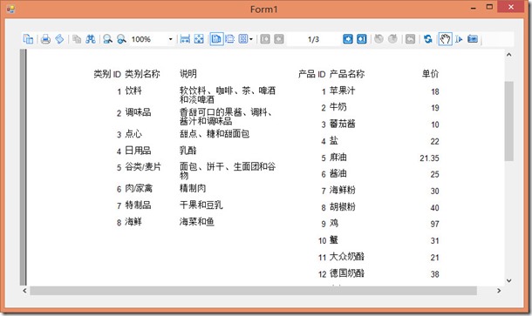Open the multipage view dropdown arrow
Image resolution: width=532 pixels, height=316 pixels.
click(251, 39)
